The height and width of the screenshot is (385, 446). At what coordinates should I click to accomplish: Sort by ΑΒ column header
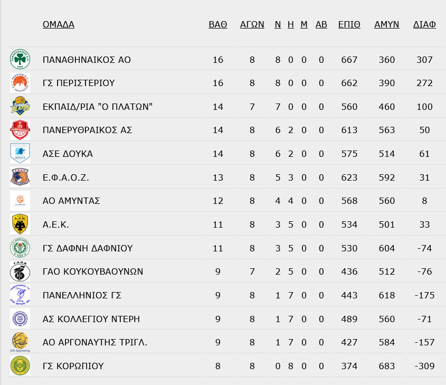321,24
